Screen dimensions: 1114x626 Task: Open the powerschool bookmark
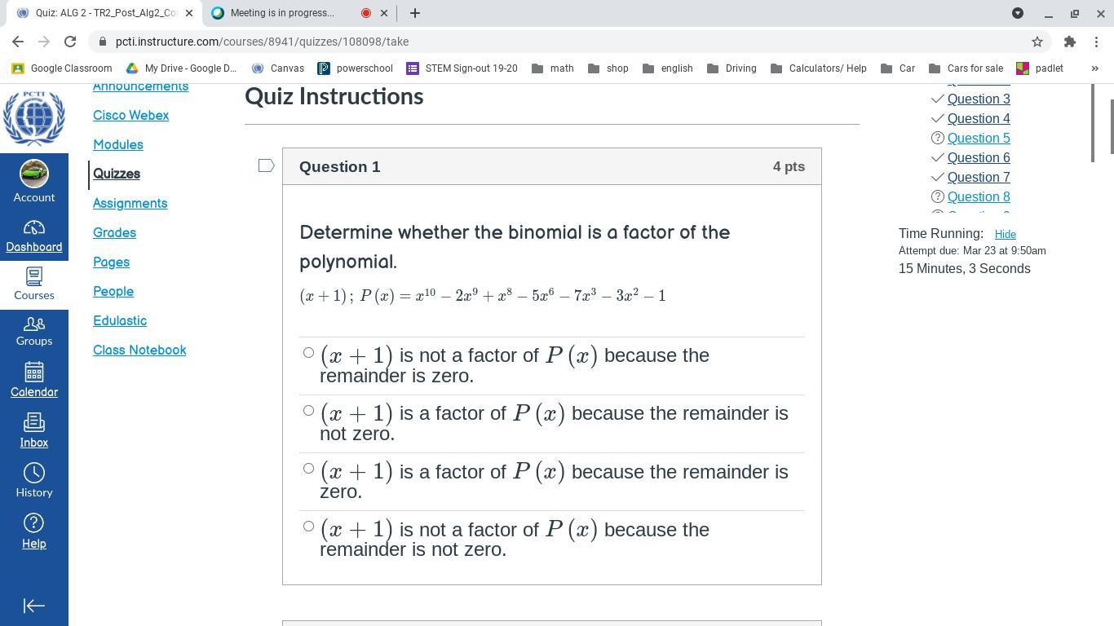point(356,68)
